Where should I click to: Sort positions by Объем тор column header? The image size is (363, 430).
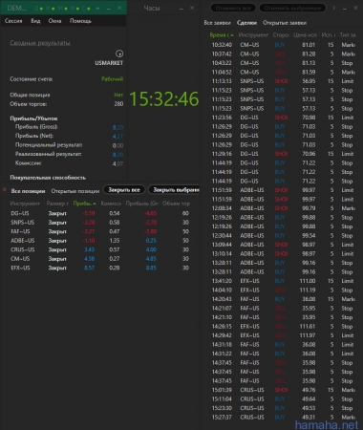coord(176,204)
